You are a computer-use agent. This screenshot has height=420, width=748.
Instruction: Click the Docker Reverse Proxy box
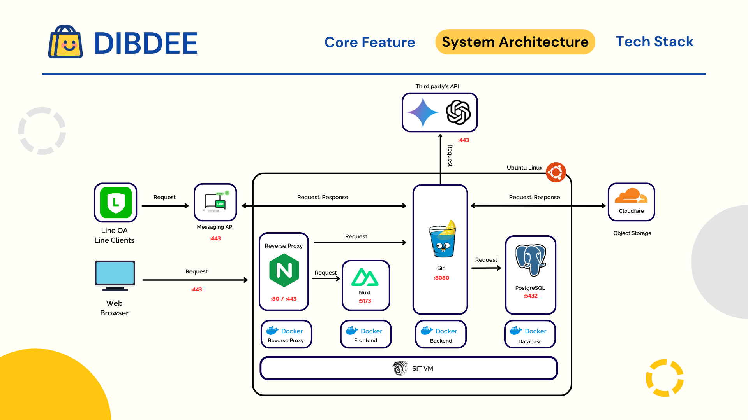pyautogui.click(x=286, y=334)
